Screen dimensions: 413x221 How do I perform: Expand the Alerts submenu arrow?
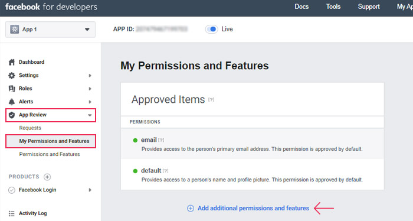[90, 102]
